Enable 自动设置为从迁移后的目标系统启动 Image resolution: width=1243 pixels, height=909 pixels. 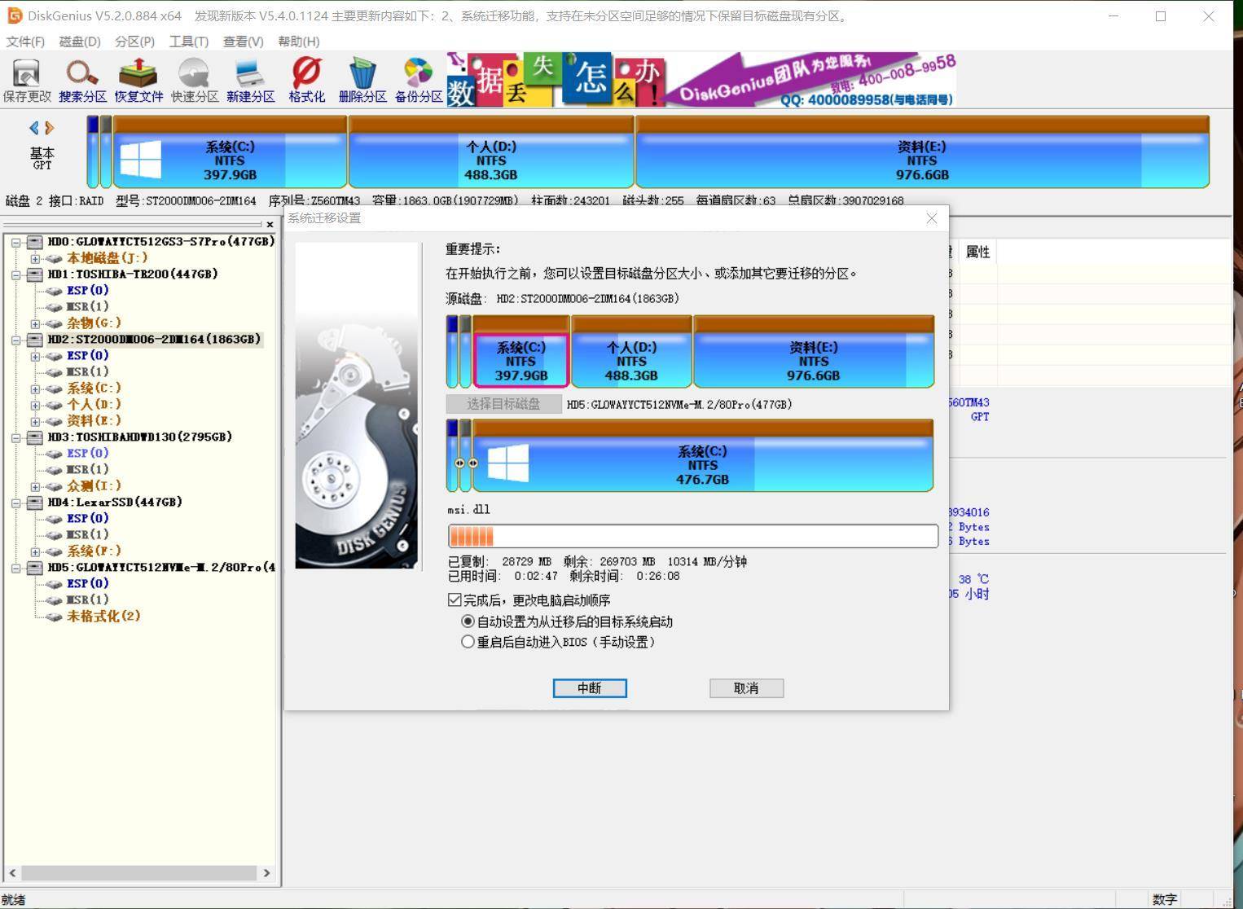pos(468,621)
